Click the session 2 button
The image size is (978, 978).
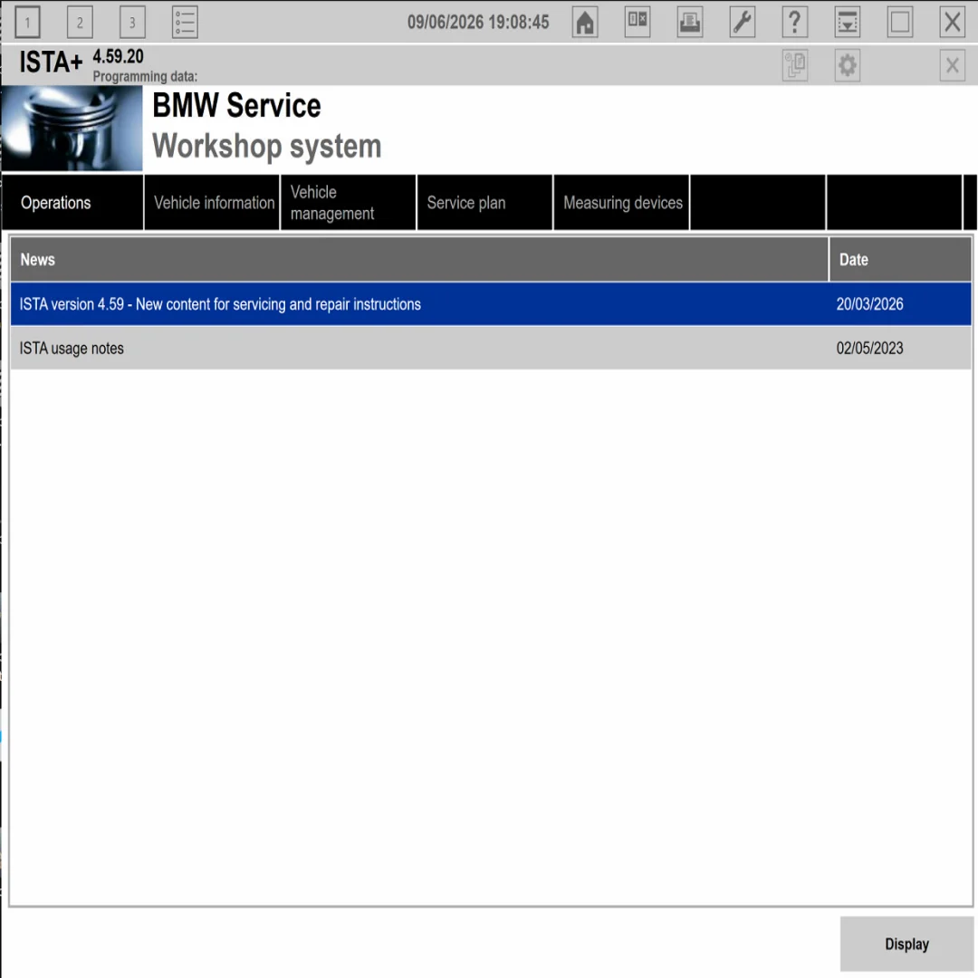point(80,23)
